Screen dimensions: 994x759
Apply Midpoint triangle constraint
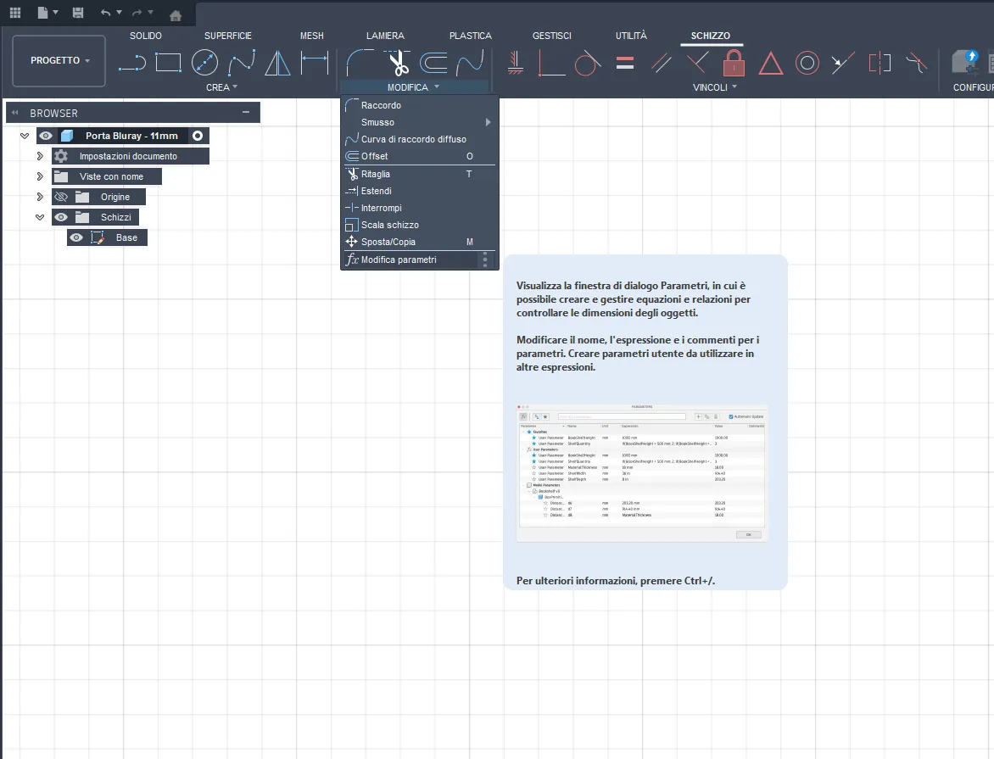(770, 64)
